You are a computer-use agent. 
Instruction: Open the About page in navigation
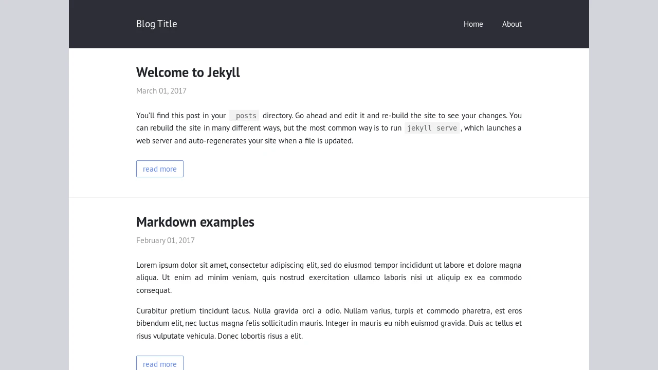pos(511,24)
